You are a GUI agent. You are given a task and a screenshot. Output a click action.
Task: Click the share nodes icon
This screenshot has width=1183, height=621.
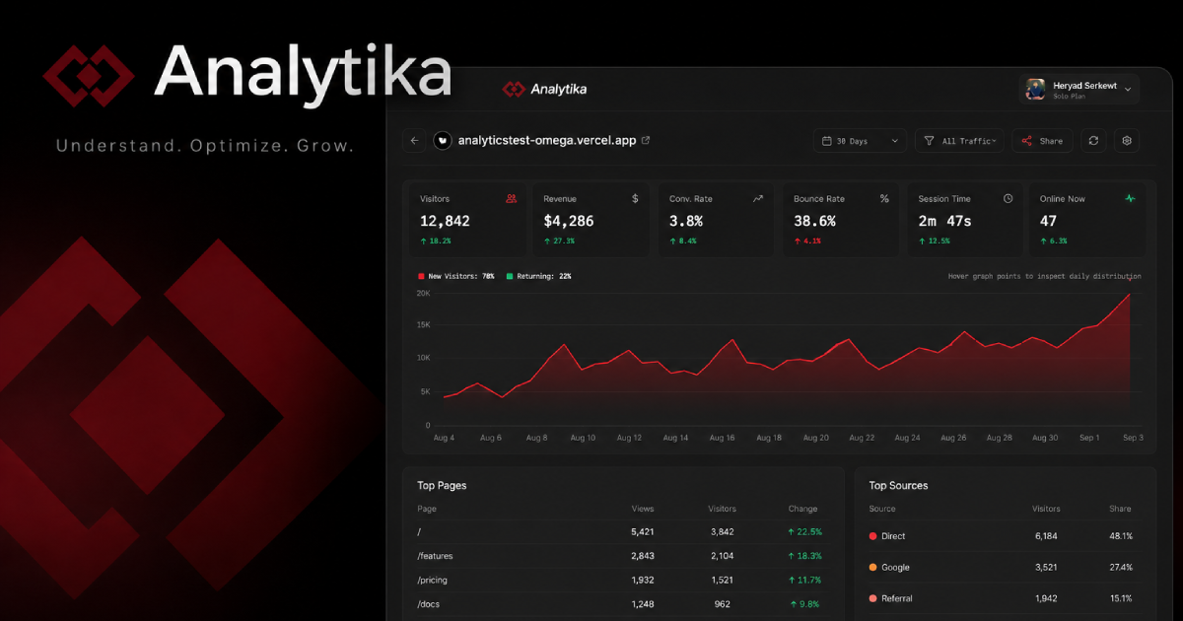point(1027,141)
